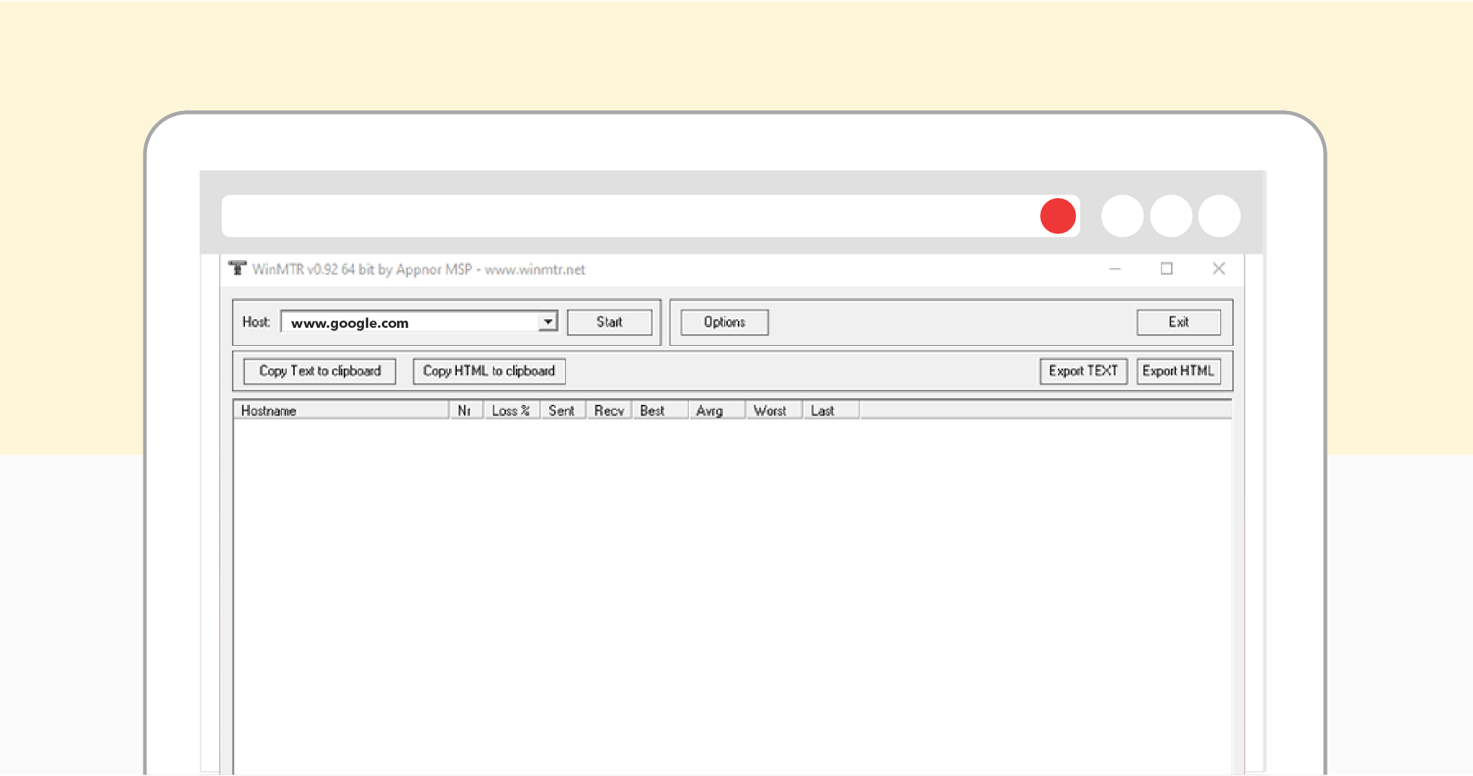Copy Text to clipboard
This screenshot has width=1473, height=776.
pos(320,371)
